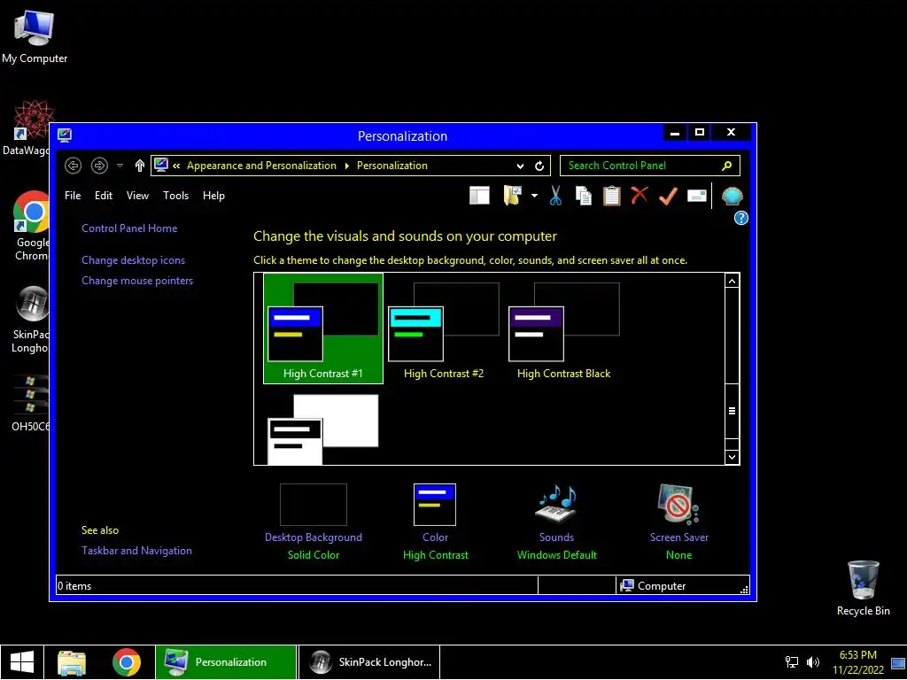Viewport: 907px width, 680px height.
Task: Click the Personalization window title icon
Action: pos(65,135)
